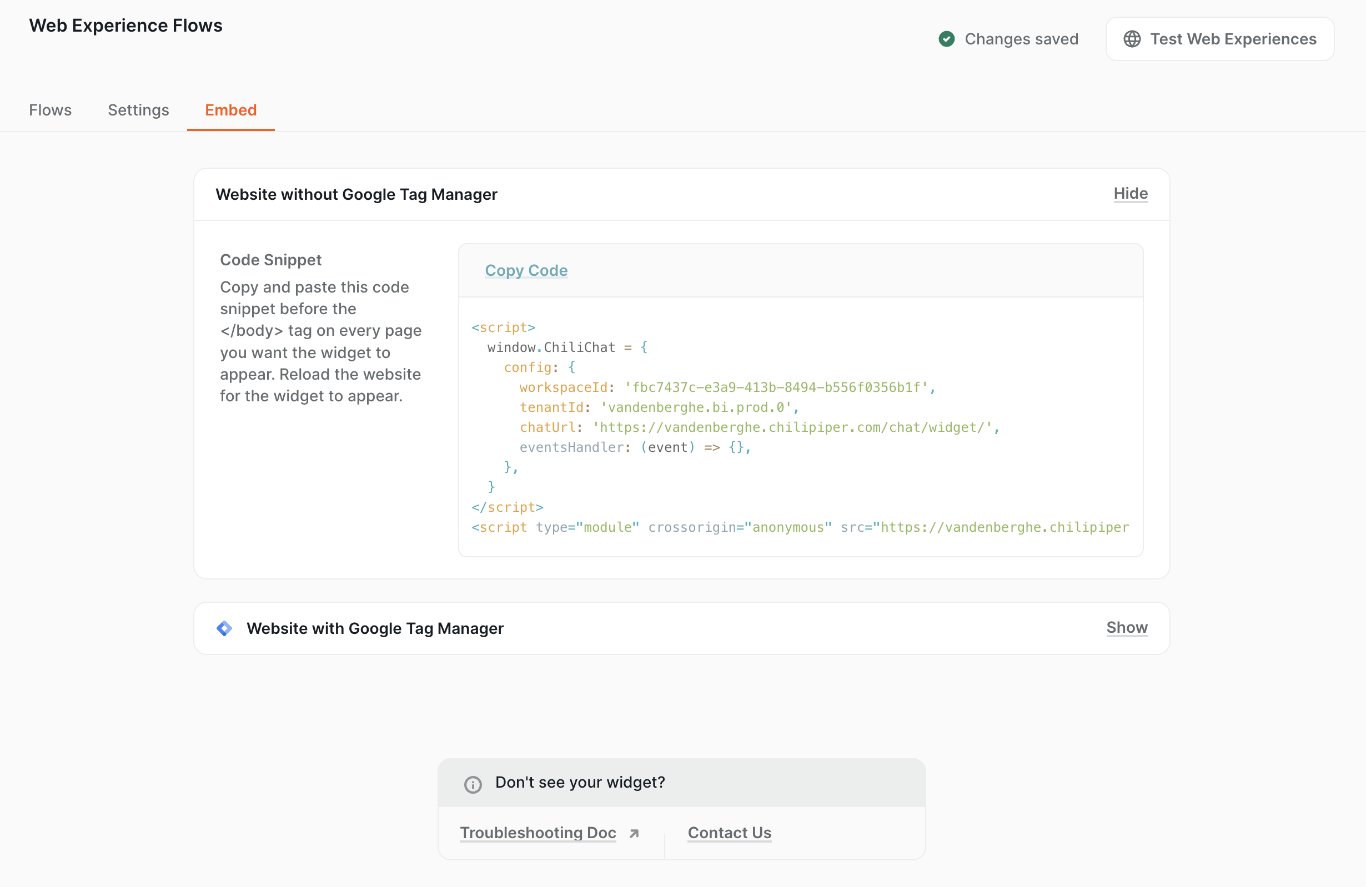
Task: Click the green Changes saved checkmark icon
Action: pyautogui.click(x=946, y=39)
